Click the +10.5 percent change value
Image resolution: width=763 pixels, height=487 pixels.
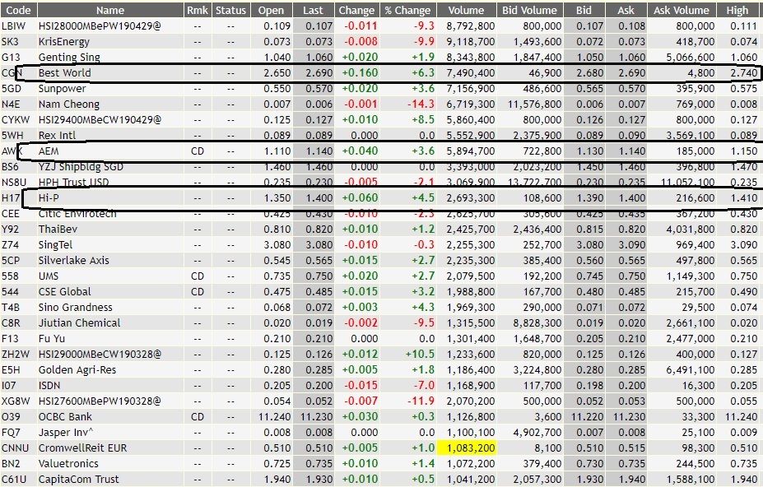[x=420, y=355]
